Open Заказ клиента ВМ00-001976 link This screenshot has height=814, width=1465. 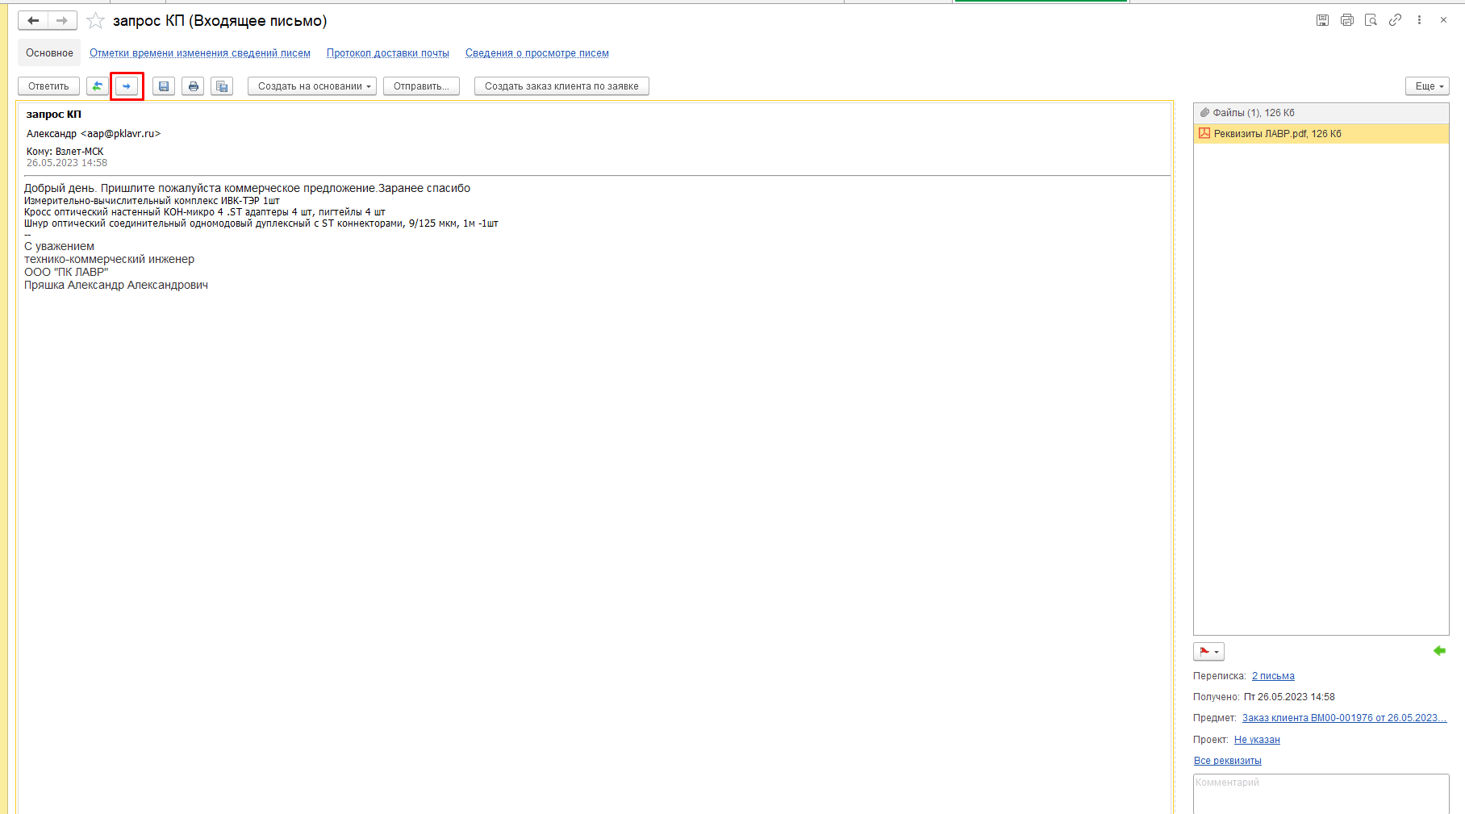coord(1344,718)
